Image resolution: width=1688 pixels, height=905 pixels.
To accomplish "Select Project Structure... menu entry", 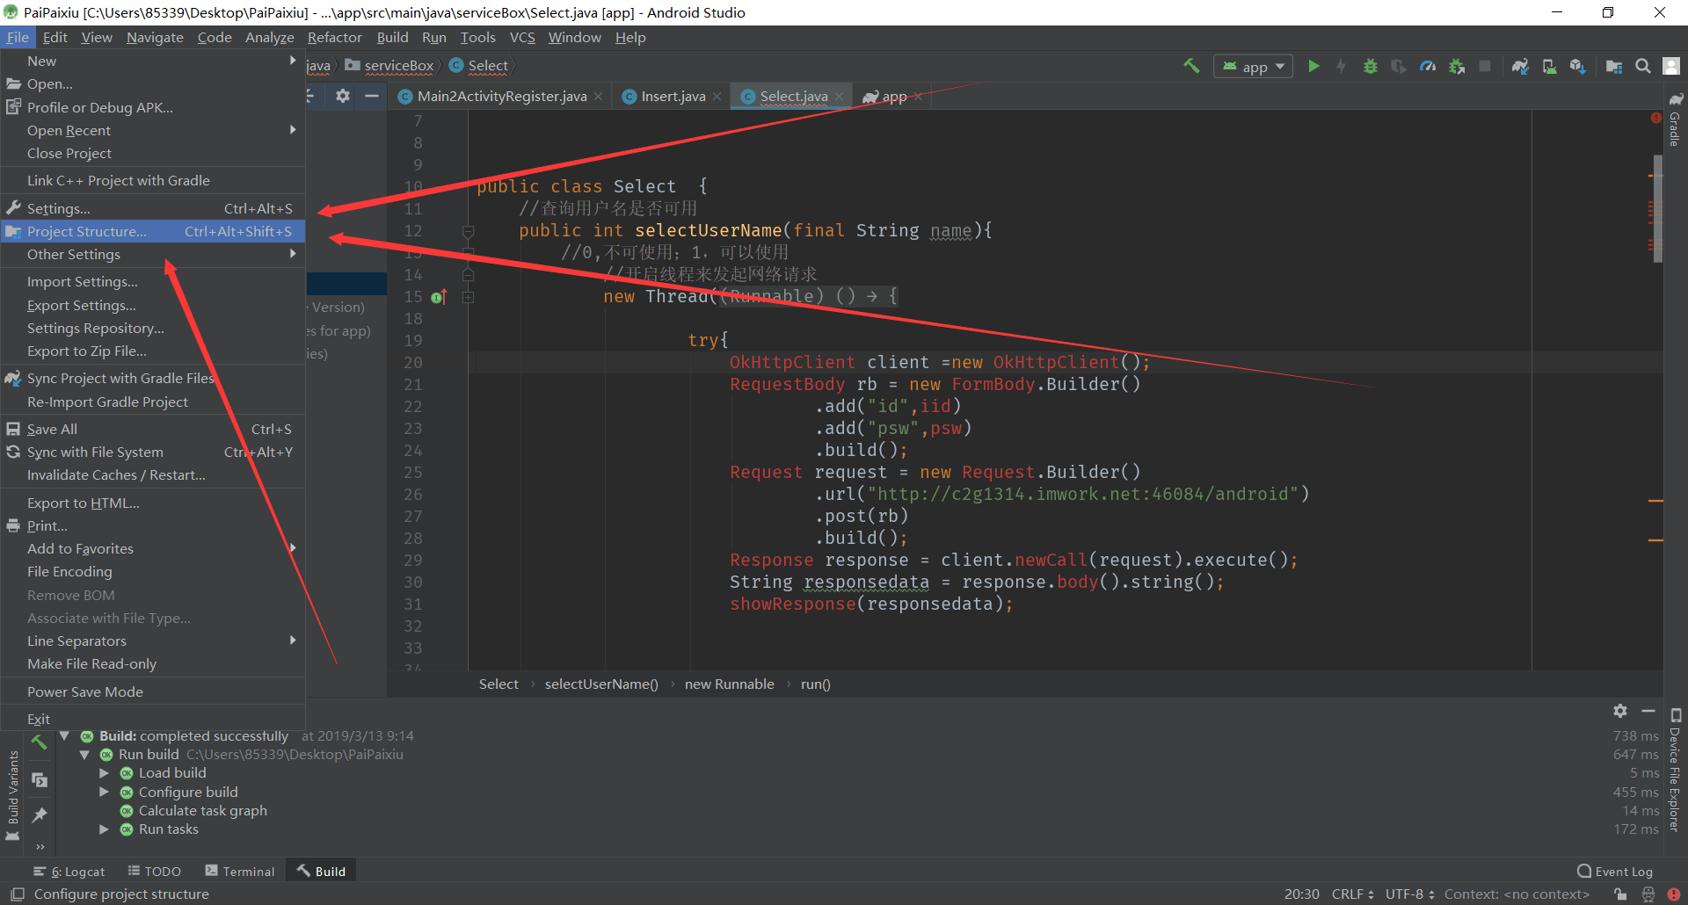I will click(153, 231).
